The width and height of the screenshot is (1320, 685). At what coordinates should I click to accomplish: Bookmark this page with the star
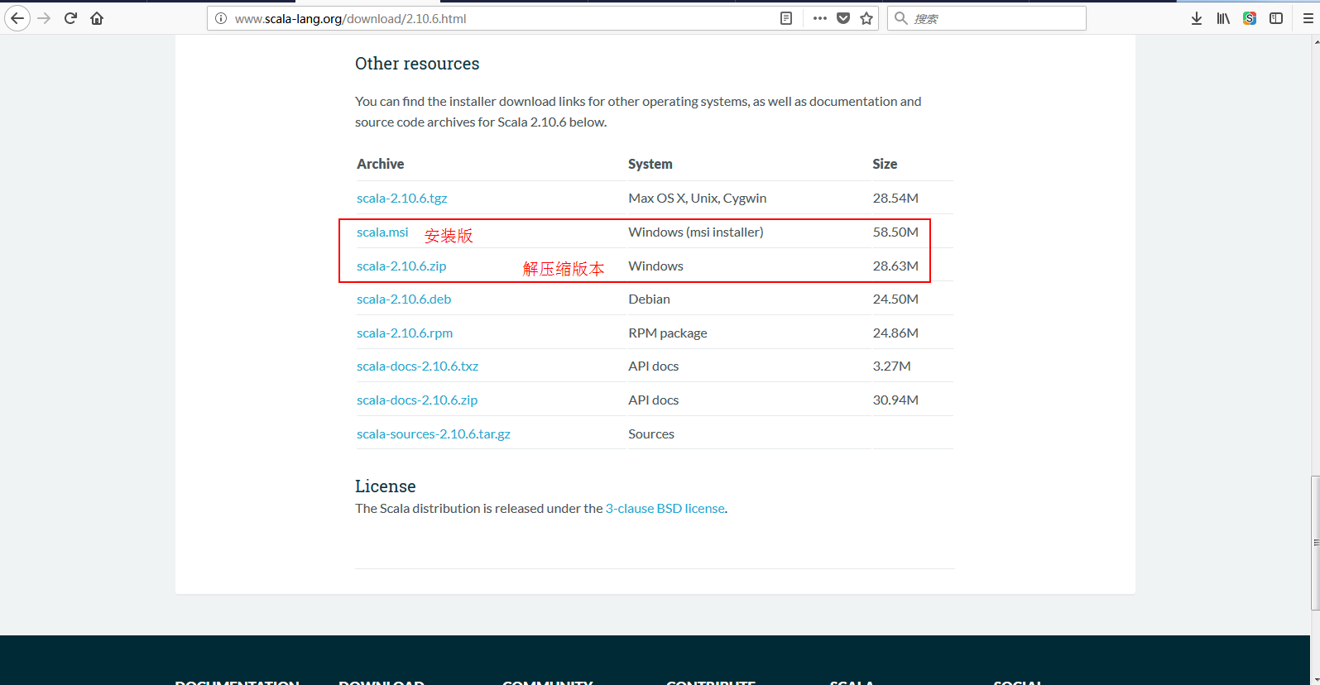(866, 18)
